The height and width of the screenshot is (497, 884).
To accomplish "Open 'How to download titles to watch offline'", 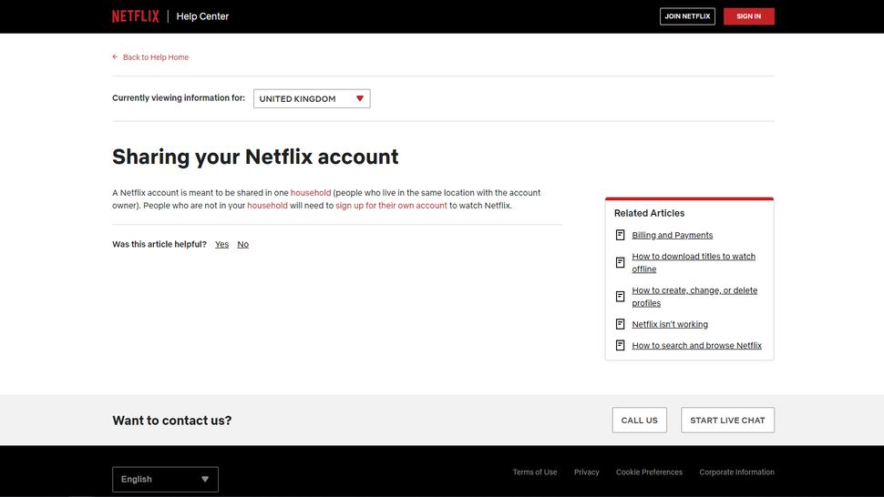I will [x=694, y=262].
